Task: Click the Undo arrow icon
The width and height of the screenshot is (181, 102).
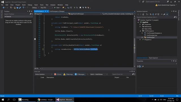Action: pos(23,8)
